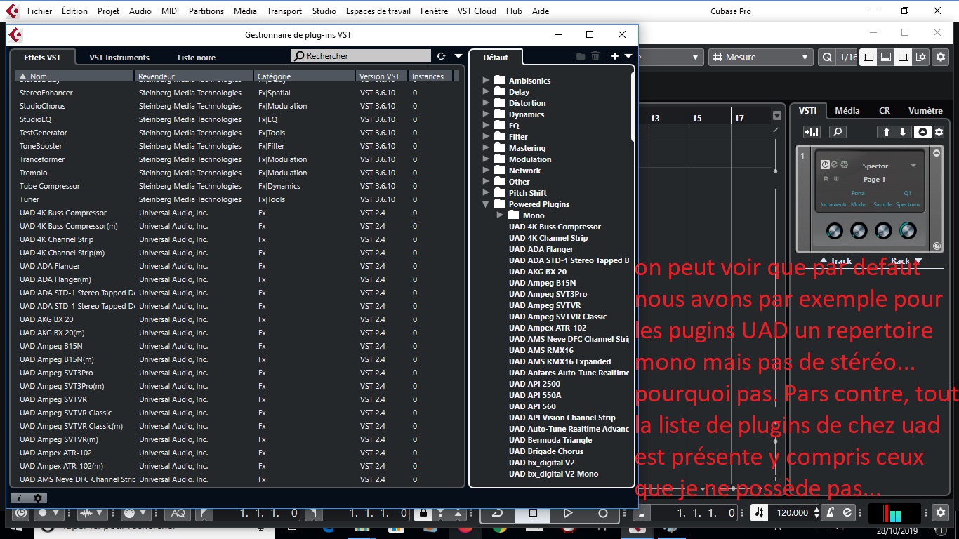Click the rescan plug-ins refresh icon
Screen dimensions: 959x539
(441, 56)
